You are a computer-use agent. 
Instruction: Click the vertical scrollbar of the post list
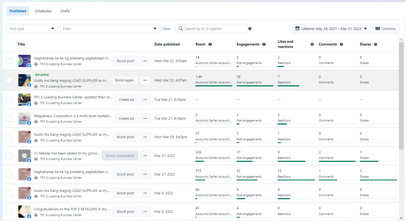[401, 95]
